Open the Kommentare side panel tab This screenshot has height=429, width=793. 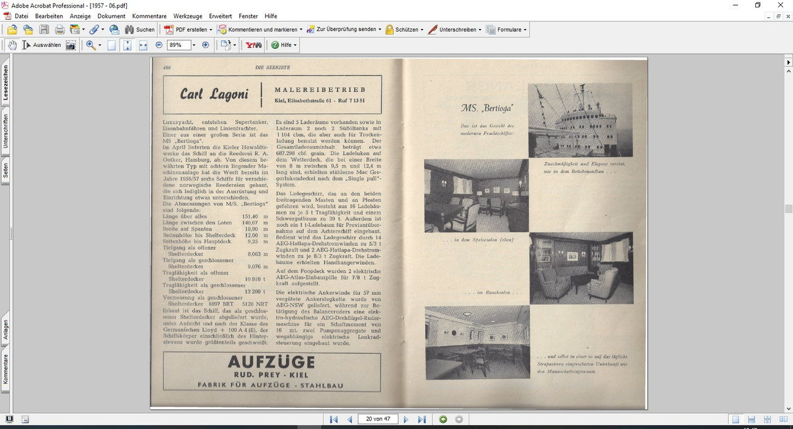click(6, 369)
